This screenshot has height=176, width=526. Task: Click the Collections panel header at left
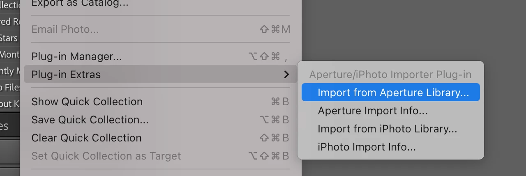pos(10,5)
